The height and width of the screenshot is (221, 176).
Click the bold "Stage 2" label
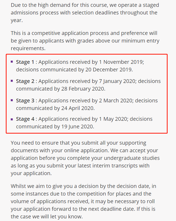(x=25, y=81)
